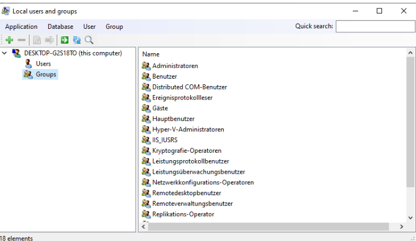The height and width of the screenshot is (241, 416).
Task: Open the Database menu
Action: pos(61,27)
